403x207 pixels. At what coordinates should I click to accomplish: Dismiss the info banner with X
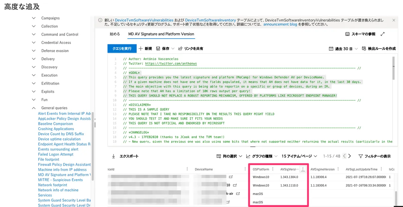point(394,20)
